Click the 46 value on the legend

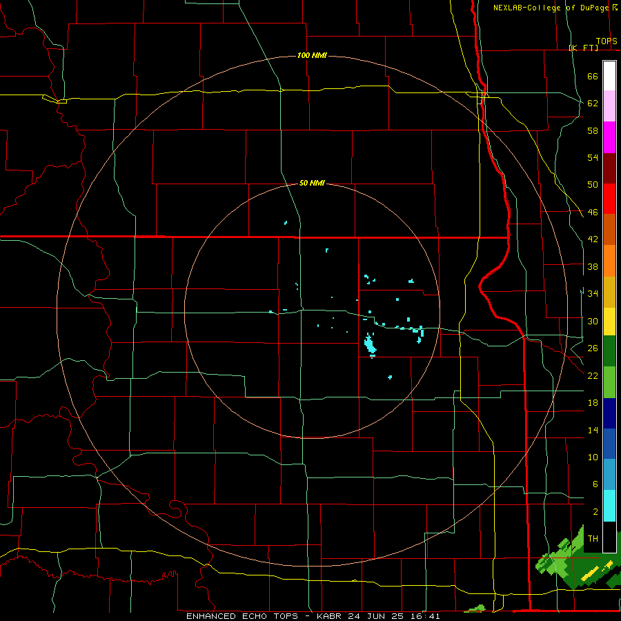pos(593,213)
